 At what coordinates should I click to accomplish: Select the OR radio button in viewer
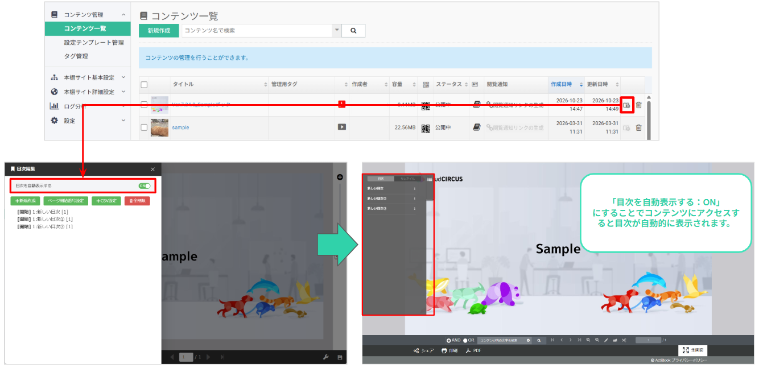click(x=465, y=340)
